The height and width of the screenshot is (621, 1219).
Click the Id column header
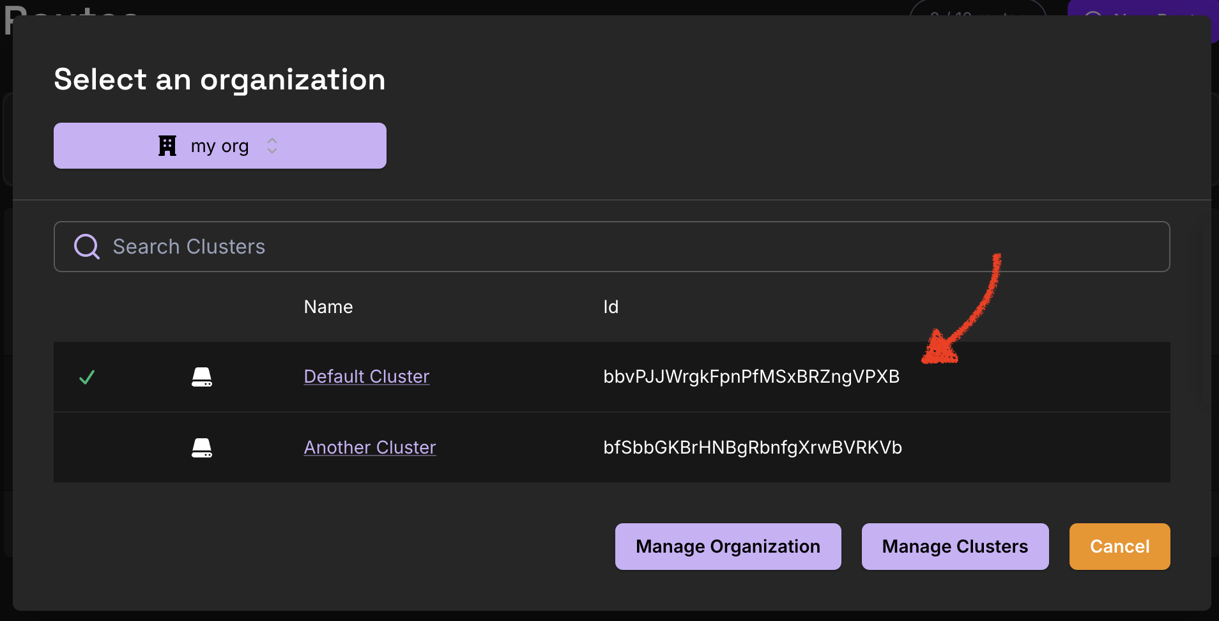(x=611, y=307)
